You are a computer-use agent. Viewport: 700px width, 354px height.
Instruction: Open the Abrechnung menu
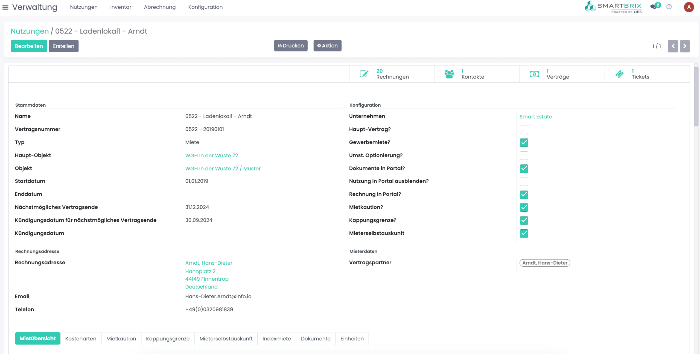click(160, 7)
